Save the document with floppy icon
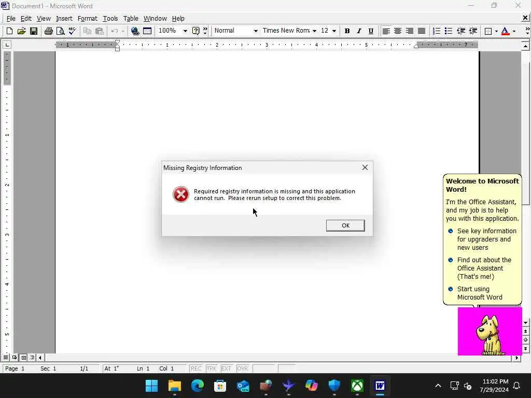 pyautogui.click(x=34, y=31)
